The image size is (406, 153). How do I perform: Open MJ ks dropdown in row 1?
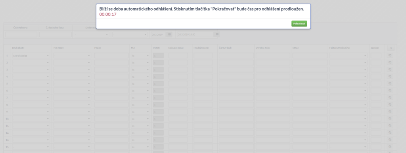click(140, 56)
